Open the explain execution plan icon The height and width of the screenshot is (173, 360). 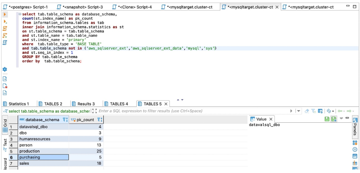(x=5, y=42)
